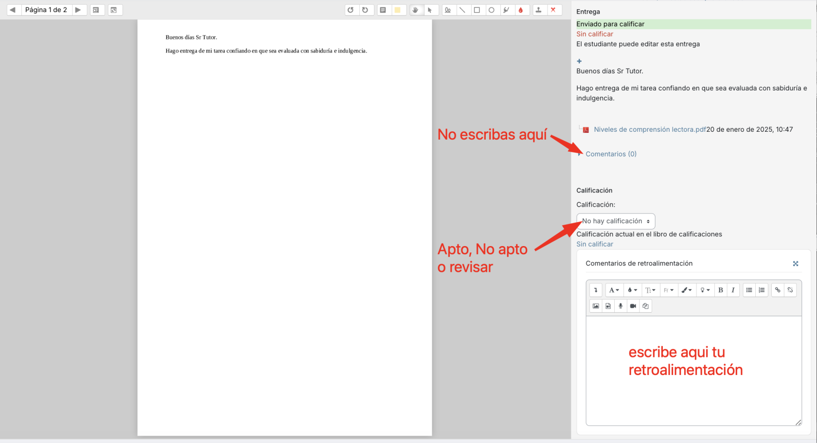Select the hand drag tool
The width and height of the screenshot is (817, 443).
pyautogui.click(x=416, y=10)
